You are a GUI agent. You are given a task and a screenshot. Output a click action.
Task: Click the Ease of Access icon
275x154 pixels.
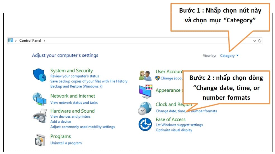coord(145,124)
